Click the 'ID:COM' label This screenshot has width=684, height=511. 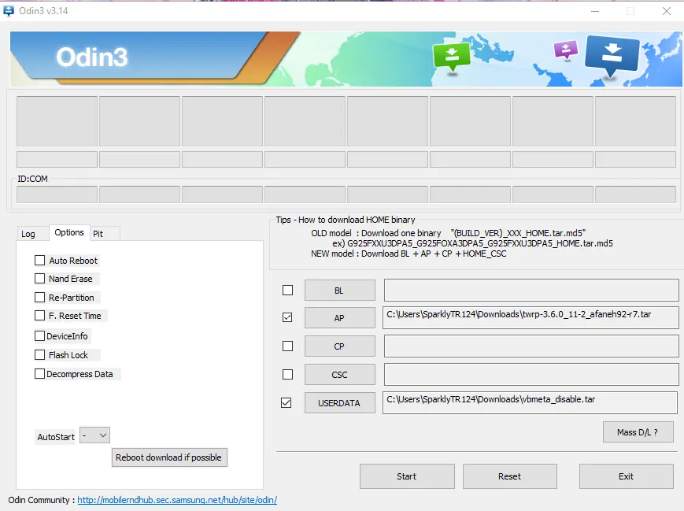[33, 179]
